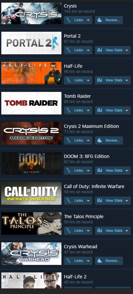Click the thumbs-up icon for Crysis Warhead
The image size is (133, 294).
click(100, 261)
